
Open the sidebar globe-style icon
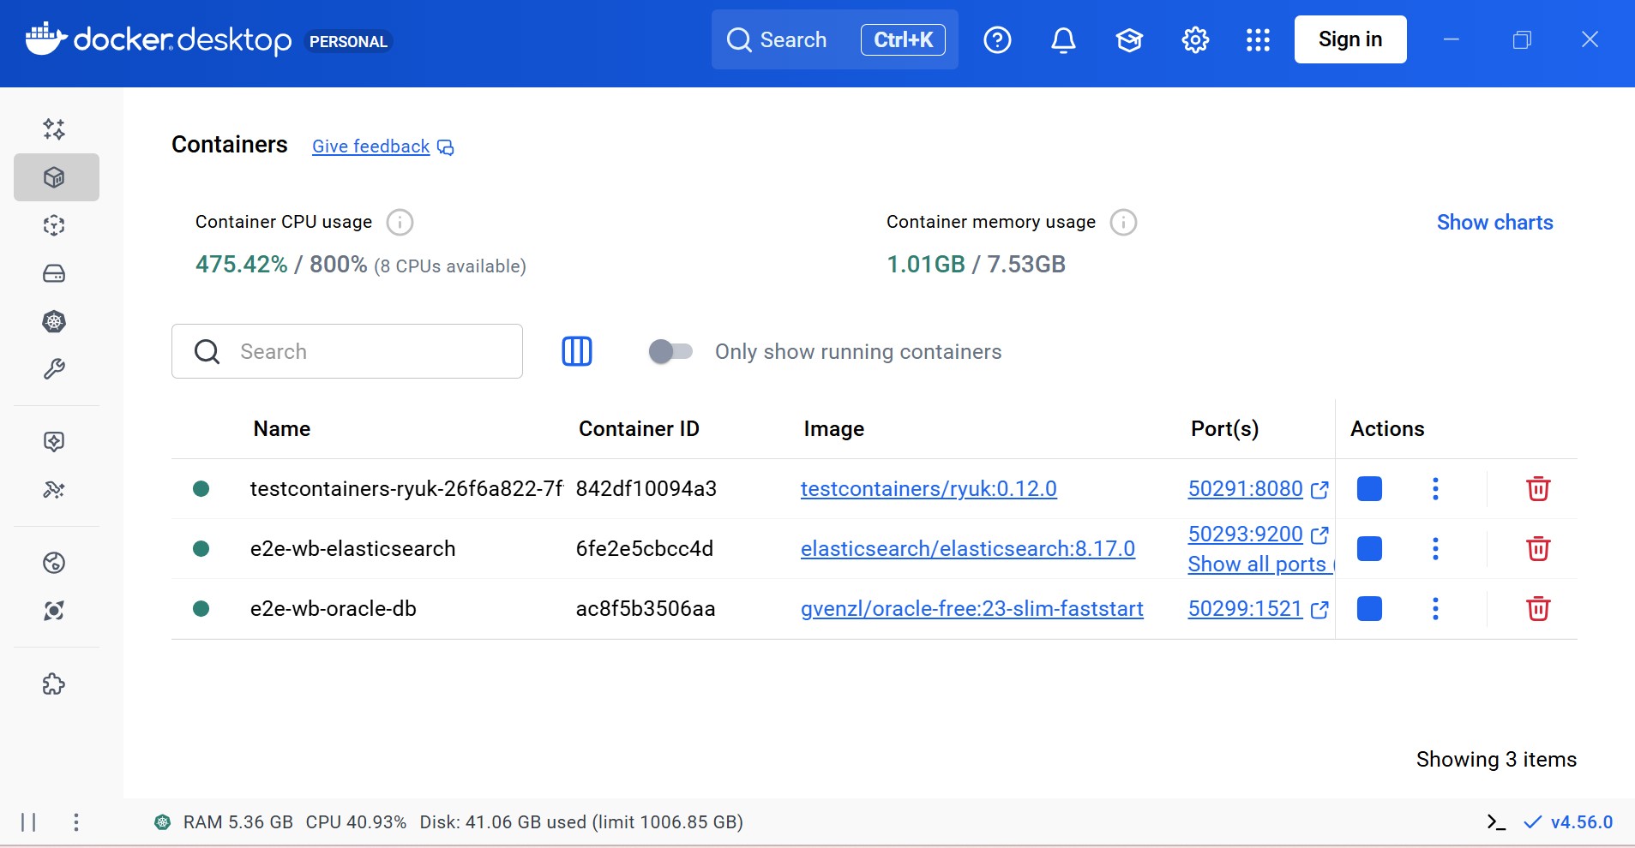(x=54, y=563)
